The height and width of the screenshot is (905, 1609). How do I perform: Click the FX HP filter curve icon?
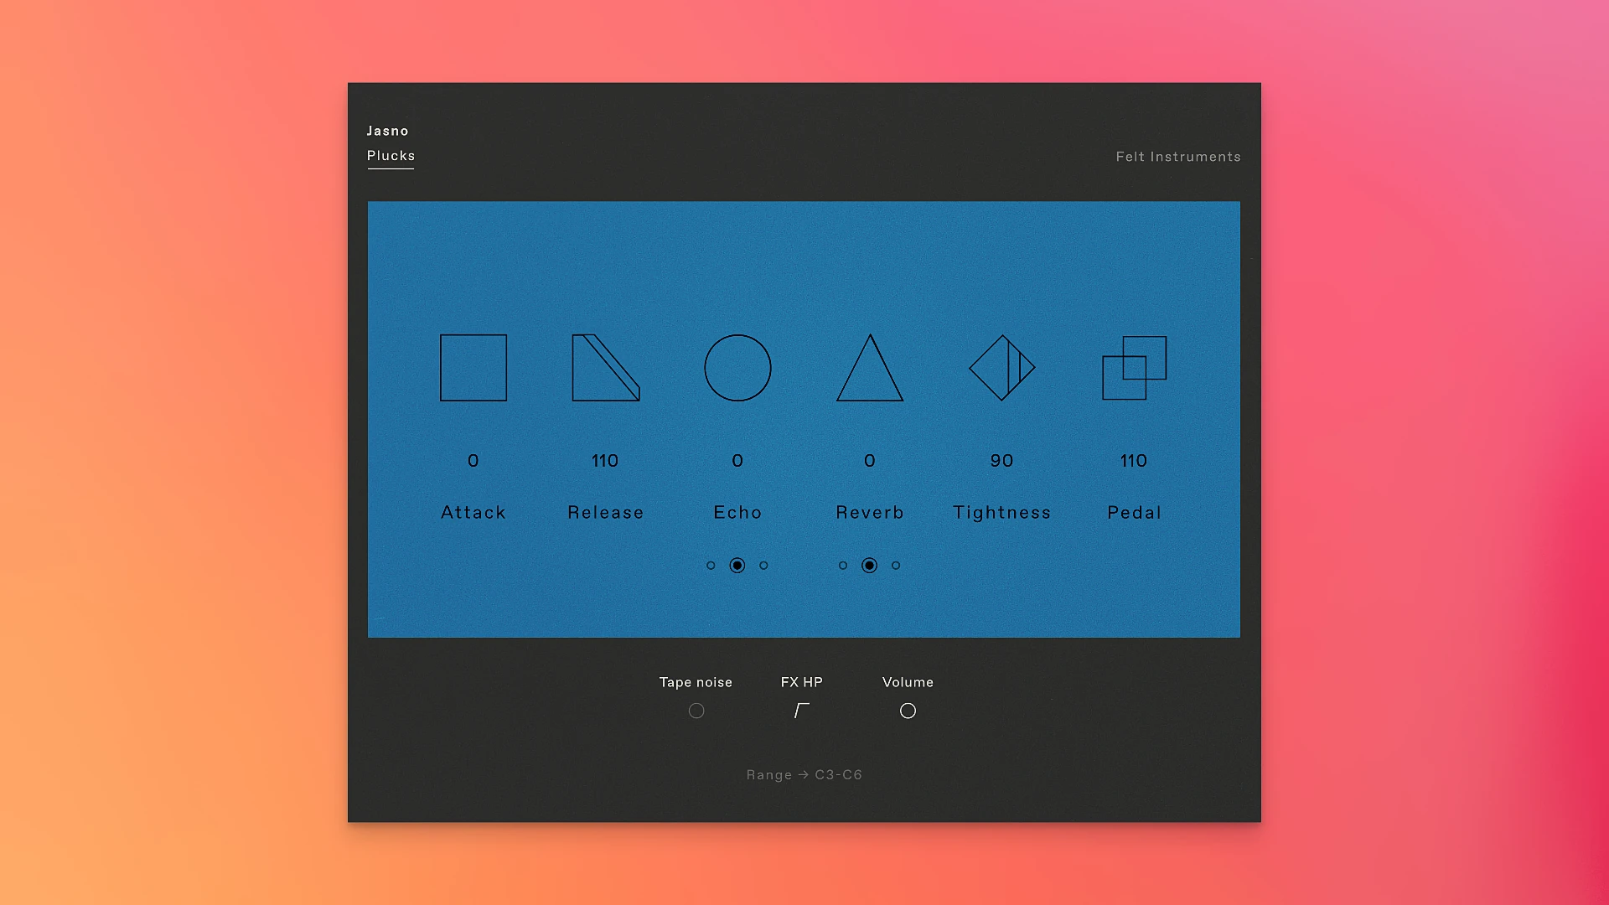[801, 711]
